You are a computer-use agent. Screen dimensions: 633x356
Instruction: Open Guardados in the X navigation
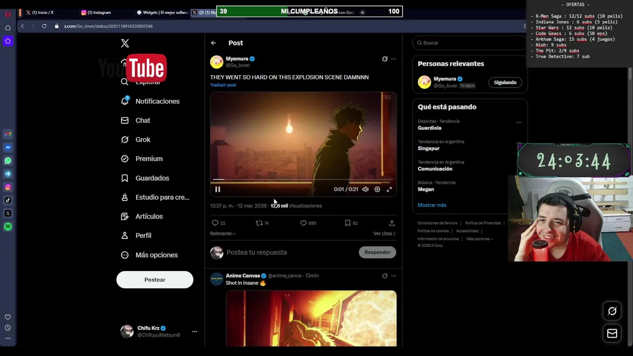pyautogui.click(x=145, y=178)
